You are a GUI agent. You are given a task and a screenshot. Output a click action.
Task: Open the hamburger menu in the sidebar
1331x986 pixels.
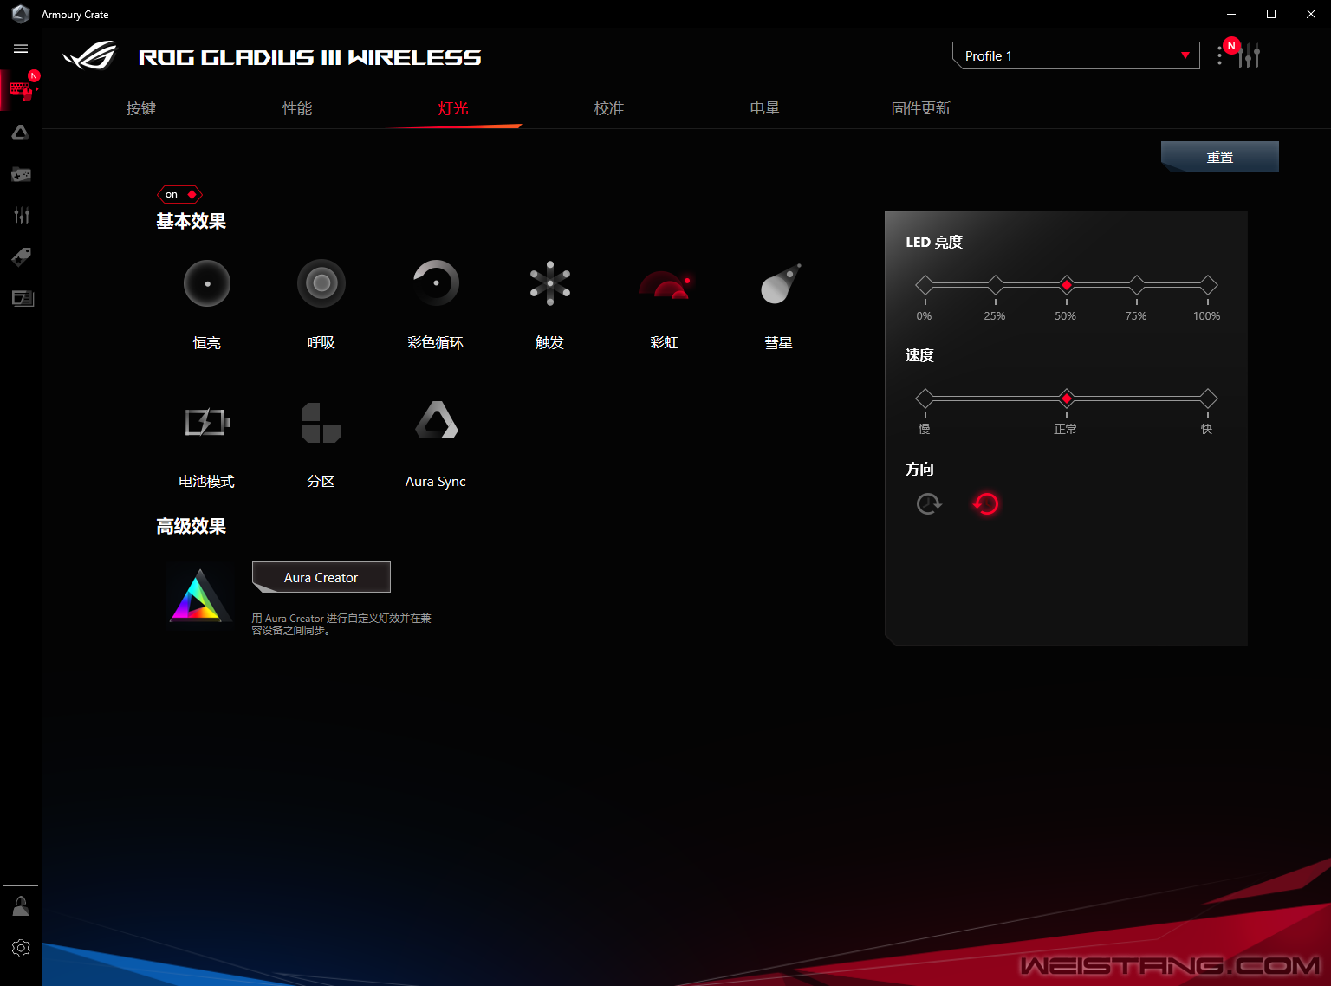[x=21, y=49]
